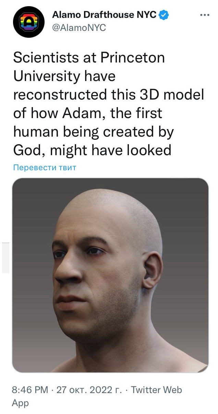This screenshot has height=414, width=218.
Task: Click the word Scientists starting the tweet
Action: pos(46,58)
